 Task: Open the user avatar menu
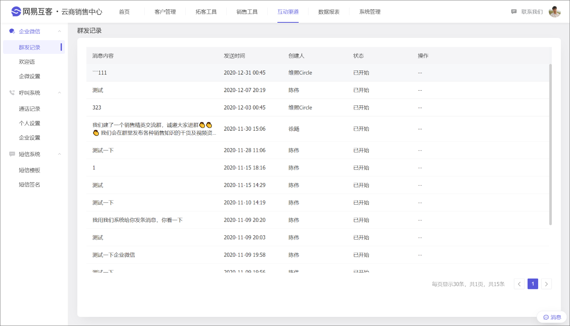point(555,12)
